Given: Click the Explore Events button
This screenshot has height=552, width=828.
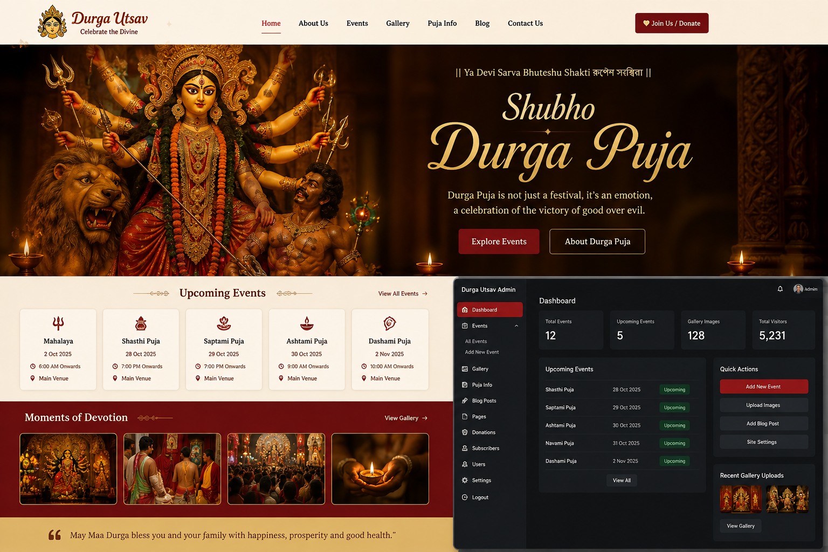Looking at the screenshot, I should click(499, 241).
